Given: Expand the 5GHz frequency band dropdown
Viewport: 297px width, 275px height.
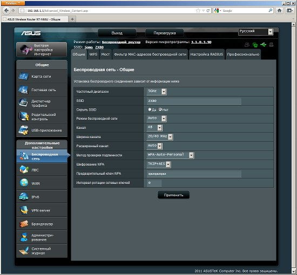Looking at the screenshot, I should tap(157, 92).
